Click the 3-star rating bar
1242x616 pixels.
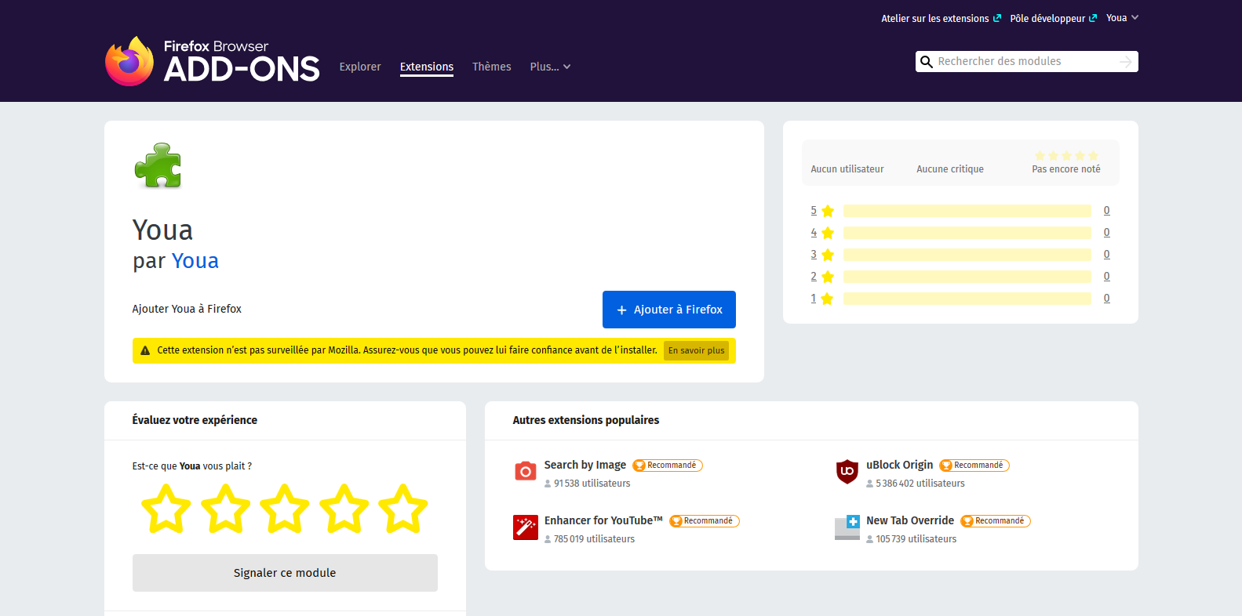pos(967,255)
